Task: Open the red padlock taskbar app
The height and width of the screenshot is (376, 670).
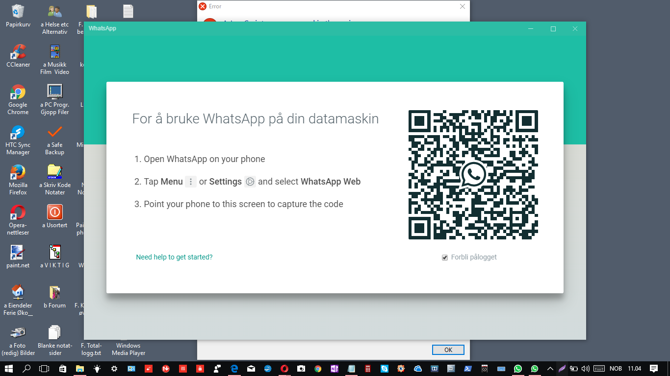Action: pos(200,368)
